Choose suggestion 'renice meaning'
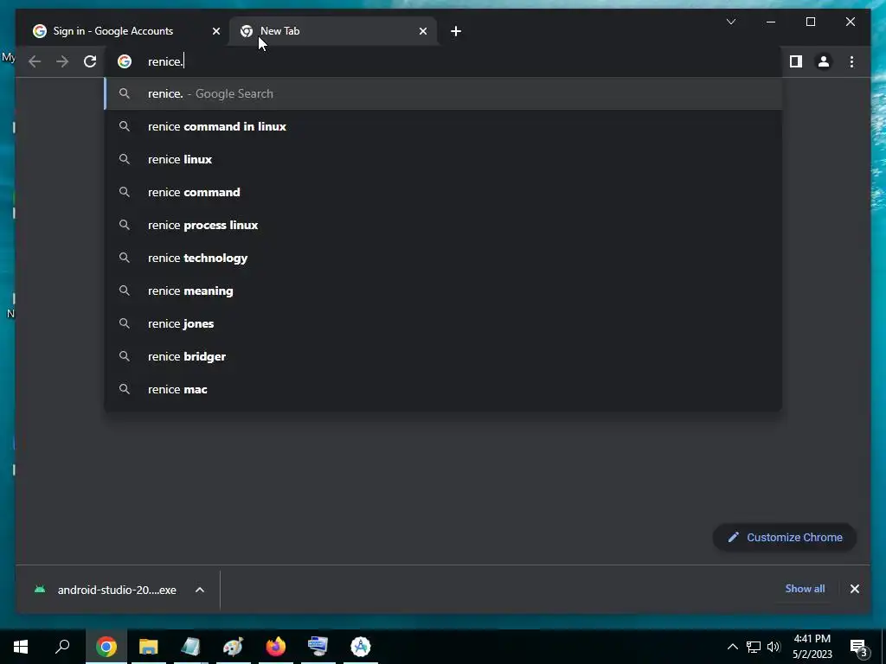The width and height of the screenshot is (886, 664). tap(443, 290)
